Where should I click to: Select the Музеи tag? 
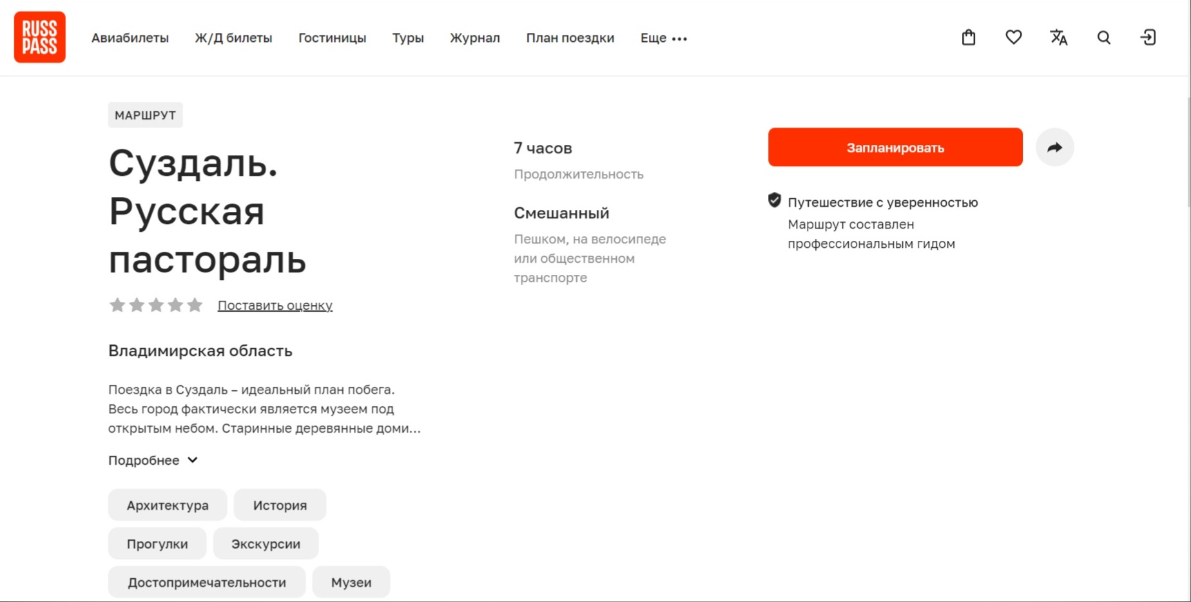(x=351, y=583)
